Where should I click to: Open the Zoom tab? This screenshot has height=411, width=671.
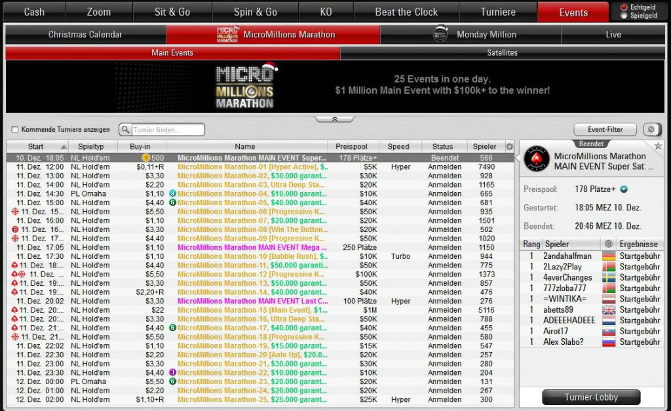click(99, 12)
